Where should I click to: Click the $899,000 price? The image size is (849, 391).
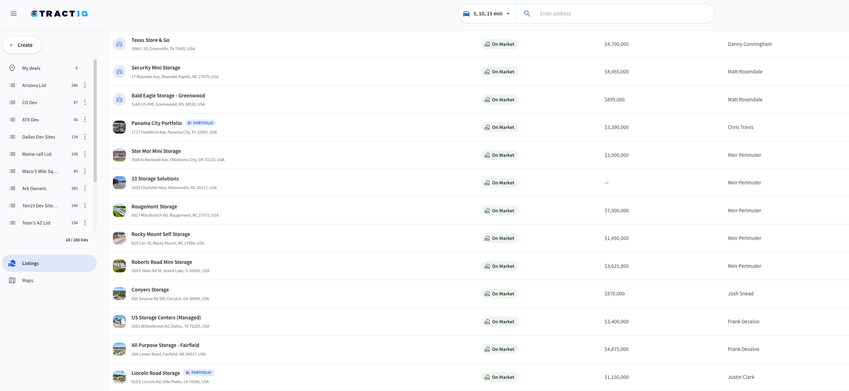(x=614, y=100)
